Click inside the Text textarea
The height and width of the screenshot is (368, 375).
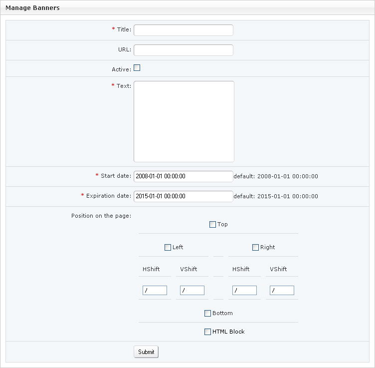pyautogui.click(x=184, y=121)
